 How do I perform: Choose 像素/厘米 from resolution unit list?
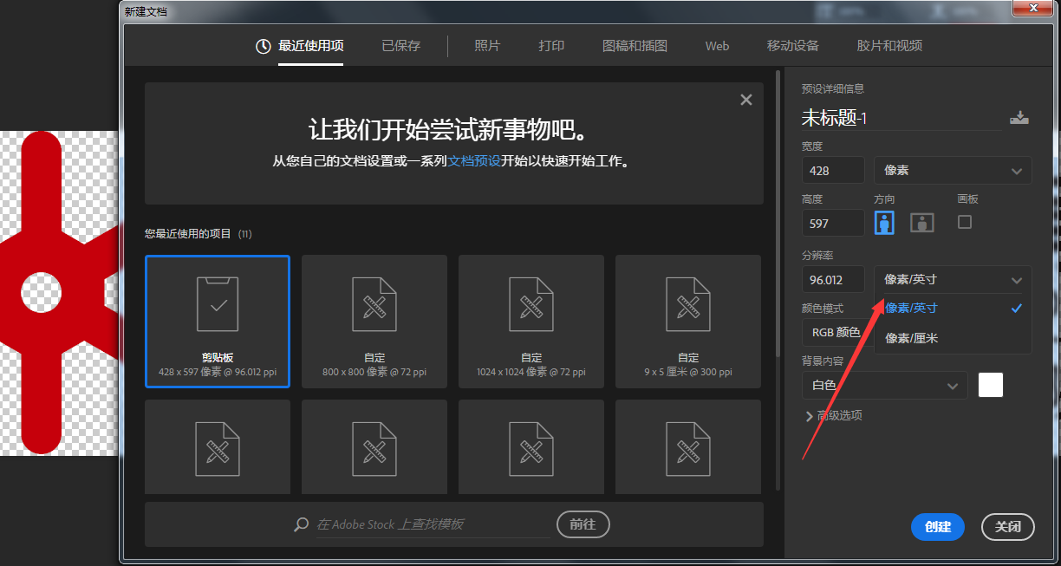click(911, 338)
